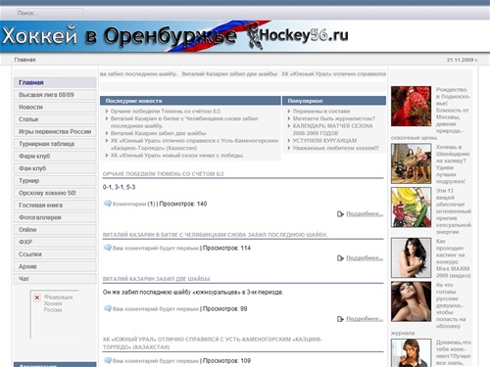Open article heading ОРЧАНЕ ПОБЕДИЛИ ТЮМЕНЬ
Screen dimensions: 490x367
[163, 174]
